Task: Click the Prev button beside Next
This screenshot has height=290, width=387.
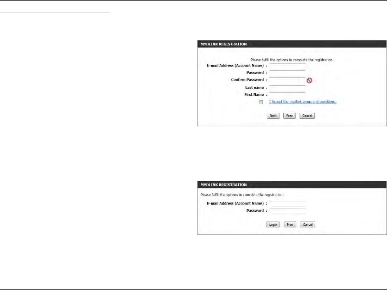Action: [x=289, y=116]
